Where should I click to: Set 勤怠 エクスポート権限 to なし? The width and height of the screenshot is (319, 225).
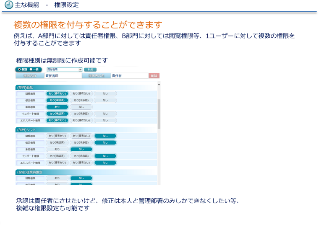coord(105,120)
